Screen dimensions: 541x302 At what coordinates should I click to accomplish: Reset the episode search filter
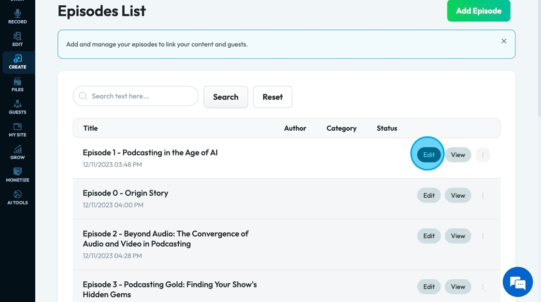point(272,97)
